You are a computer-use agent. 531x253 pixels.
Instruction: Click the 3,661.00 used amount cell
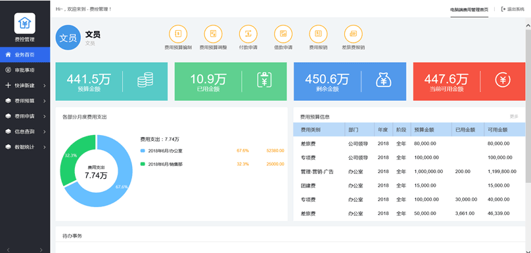[465, 214]
